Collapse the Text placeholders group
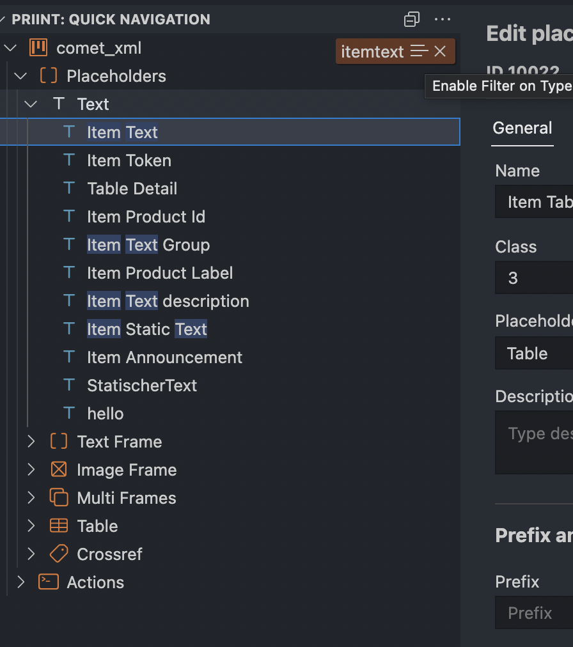The image size is (573, 647). click(31, 104)
